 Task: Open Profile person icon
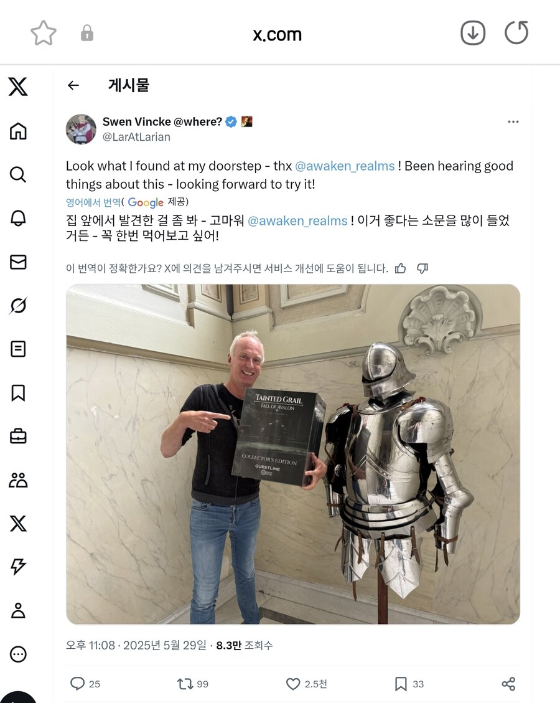pos(18,611)
